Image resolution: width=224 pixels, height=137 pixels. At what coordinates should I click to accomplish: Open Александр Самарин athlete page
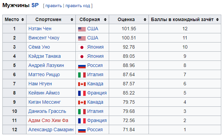point(51,130)
